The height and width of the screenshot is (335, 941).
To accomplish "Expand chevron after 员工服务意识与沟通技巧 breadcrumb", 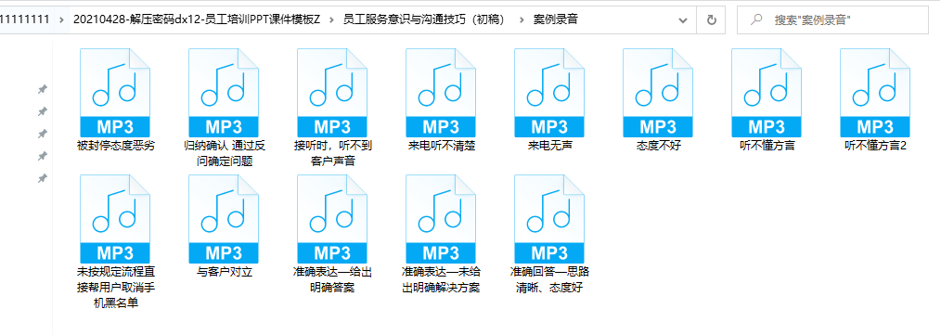I will [522, 19].
